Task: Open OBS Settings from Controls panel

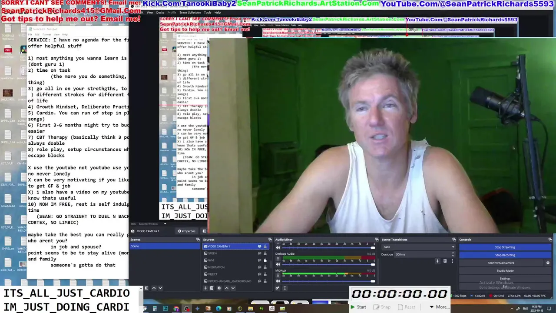Action: point(505,278)
